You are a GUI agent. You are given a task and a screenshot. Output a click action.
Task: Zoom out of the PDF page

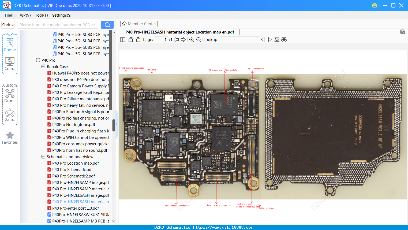coord(199,40)
